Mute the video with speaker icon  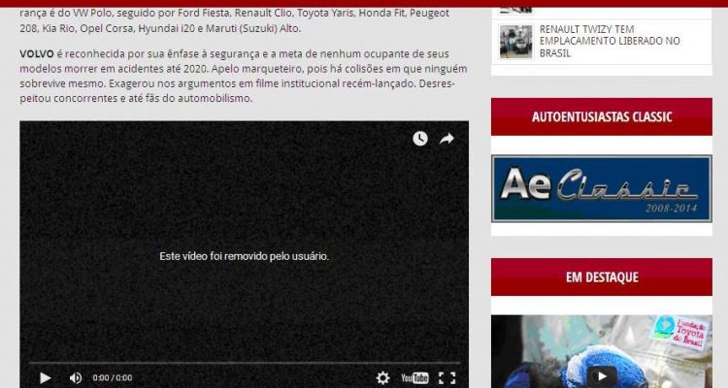75,377
